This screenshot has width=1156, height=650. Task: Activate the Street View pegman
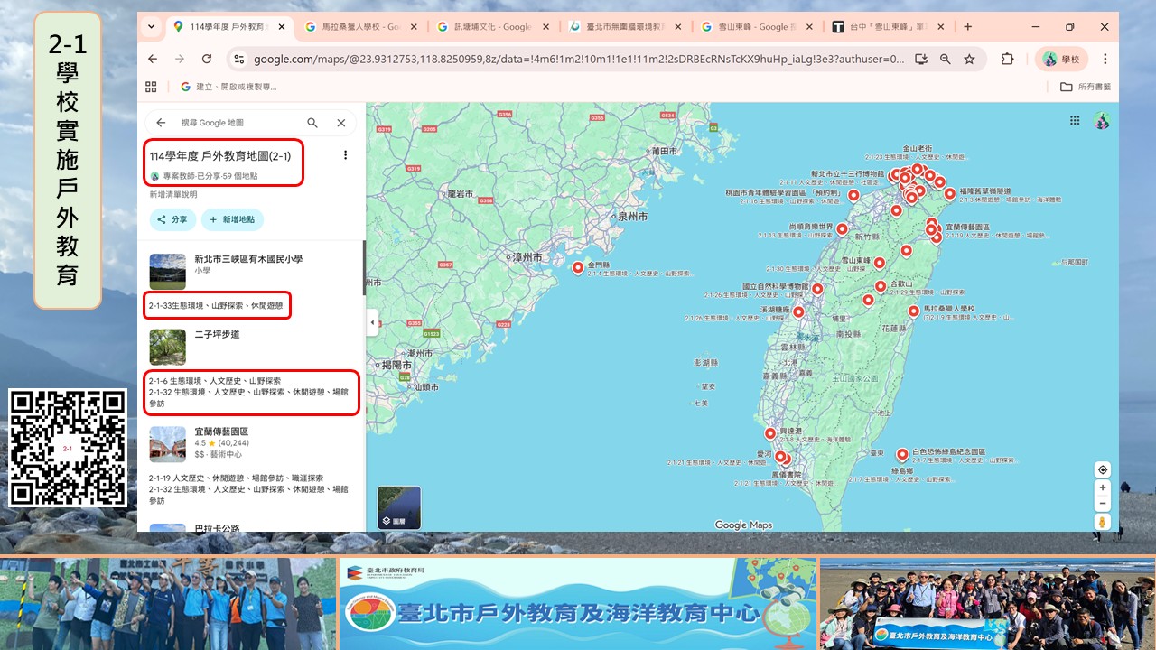(x=1102, y=523)
